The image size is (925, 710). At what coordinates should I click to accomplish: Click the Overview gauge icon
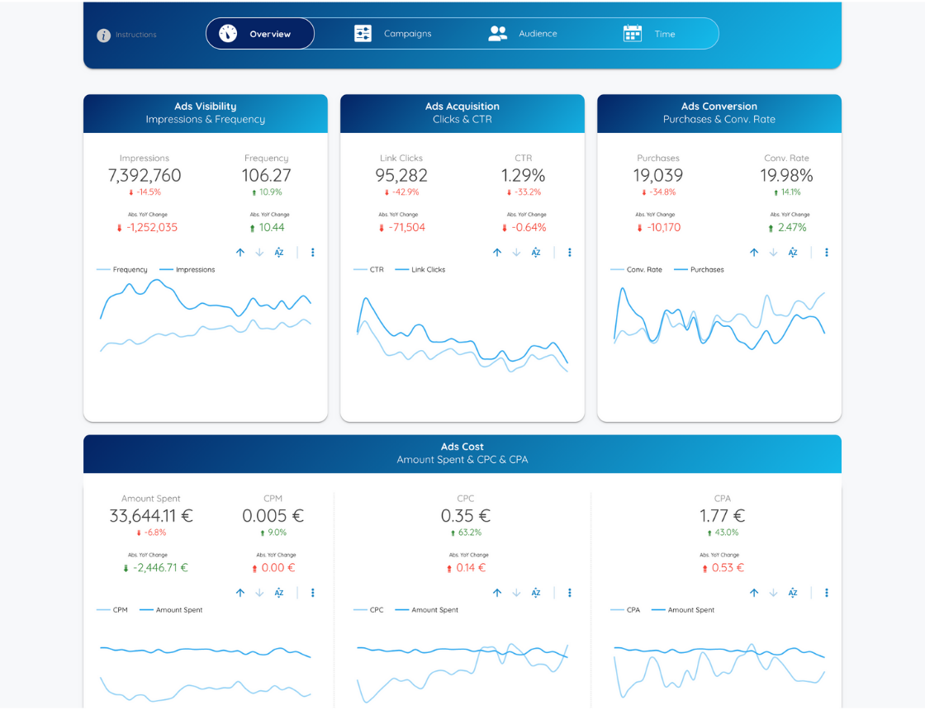228,34
